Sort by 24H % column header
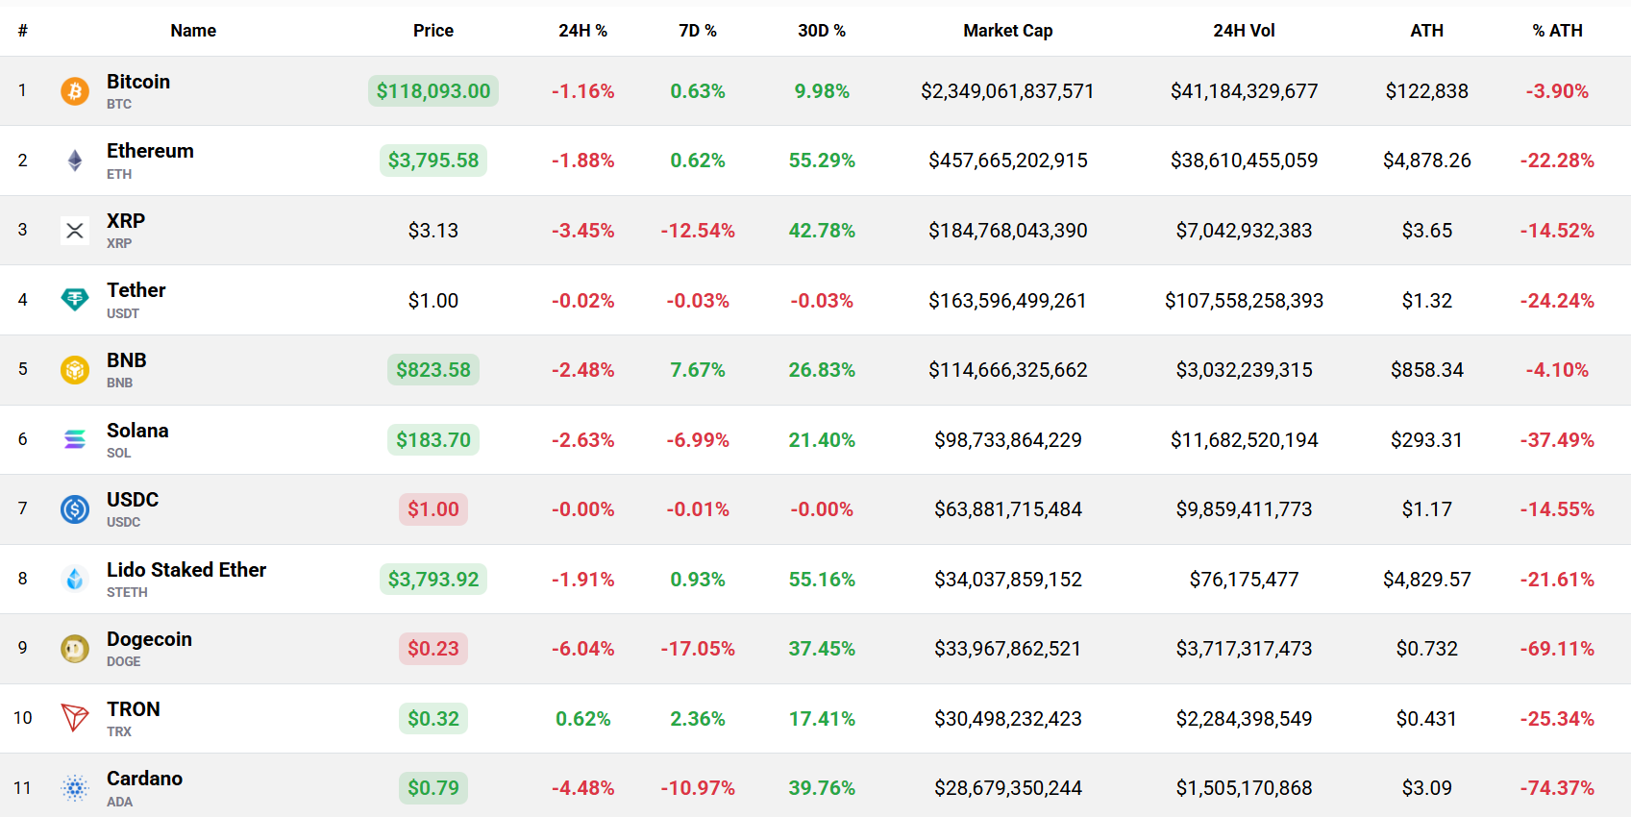 582,31
